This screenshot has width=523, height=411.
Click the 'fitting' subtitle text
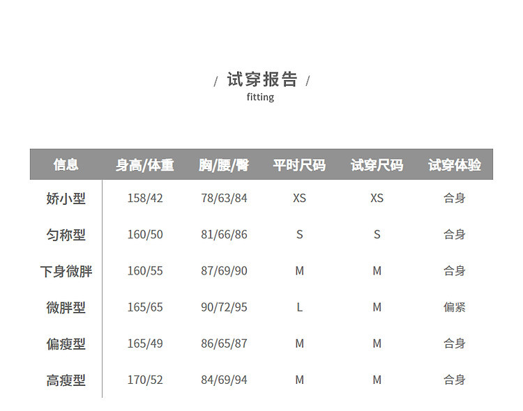pos(260,97)
